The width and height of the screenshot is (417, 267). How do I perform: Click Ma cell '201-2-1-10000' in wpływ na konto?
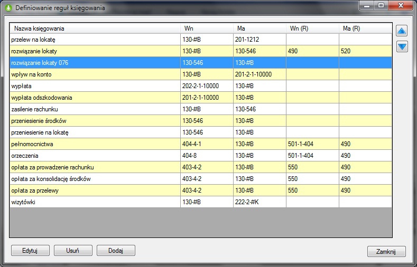[x=260, y=74]
